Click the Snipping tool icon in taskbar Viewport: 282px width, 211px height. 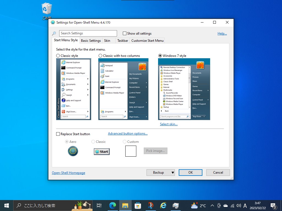coord(151,206)
